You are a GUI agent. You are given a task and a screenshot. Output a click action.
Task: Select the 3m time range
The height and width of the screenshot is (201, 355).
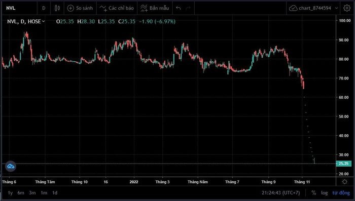click(32, 192)
